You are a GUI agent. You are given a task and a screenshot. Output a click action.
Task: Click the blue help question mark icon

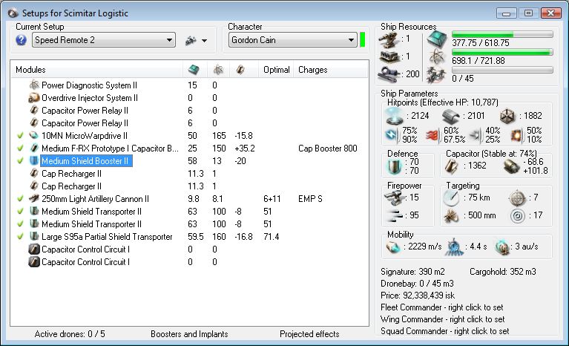pos(21,40)
